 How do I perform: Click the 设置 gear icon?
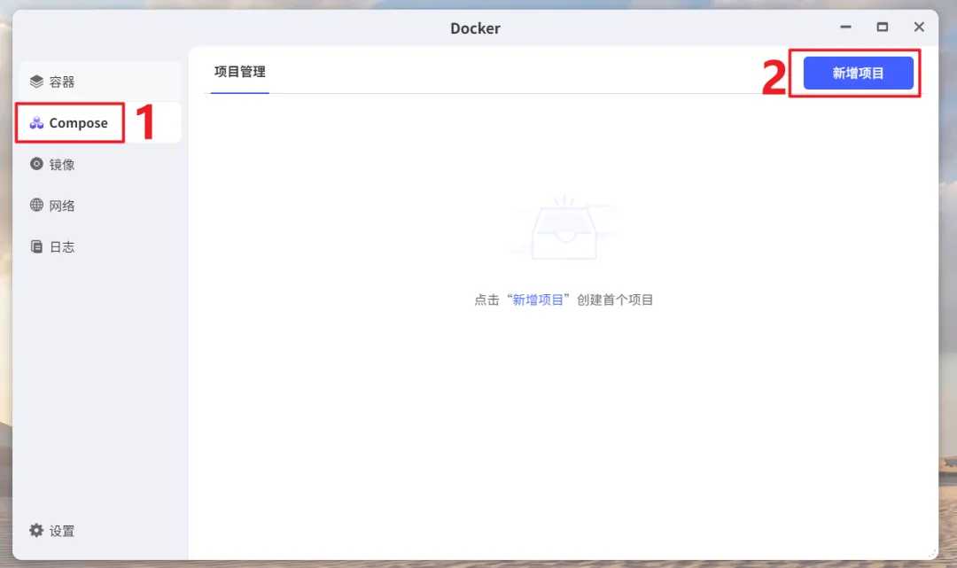pos(36,530)
